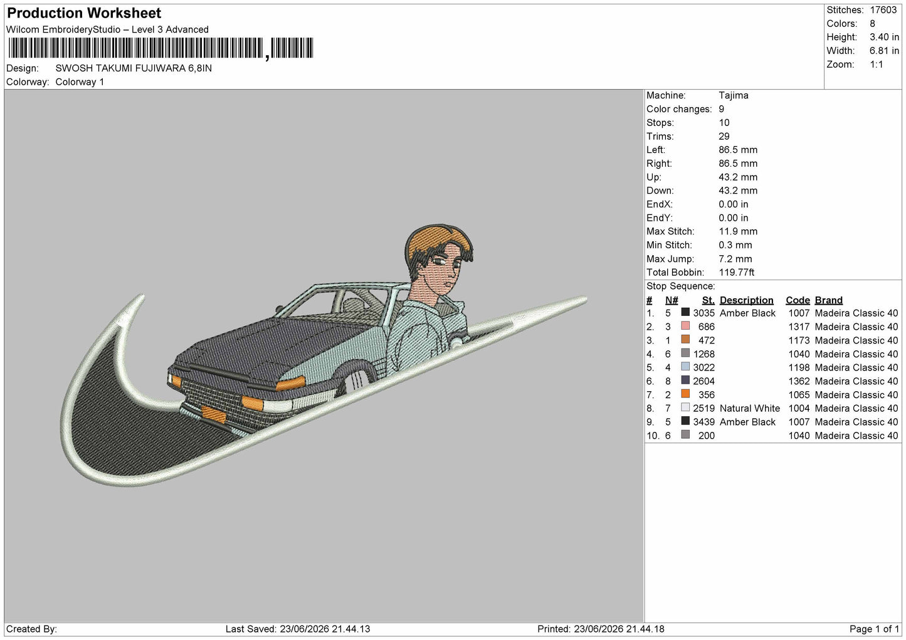906x640 pixels.
Task: Click the brown swatch for stop 3
Action: 685,340
